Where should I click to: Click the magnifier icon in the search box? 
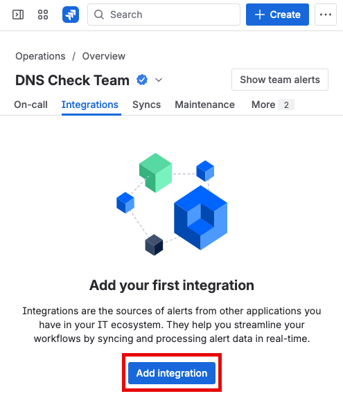point(99,15)
